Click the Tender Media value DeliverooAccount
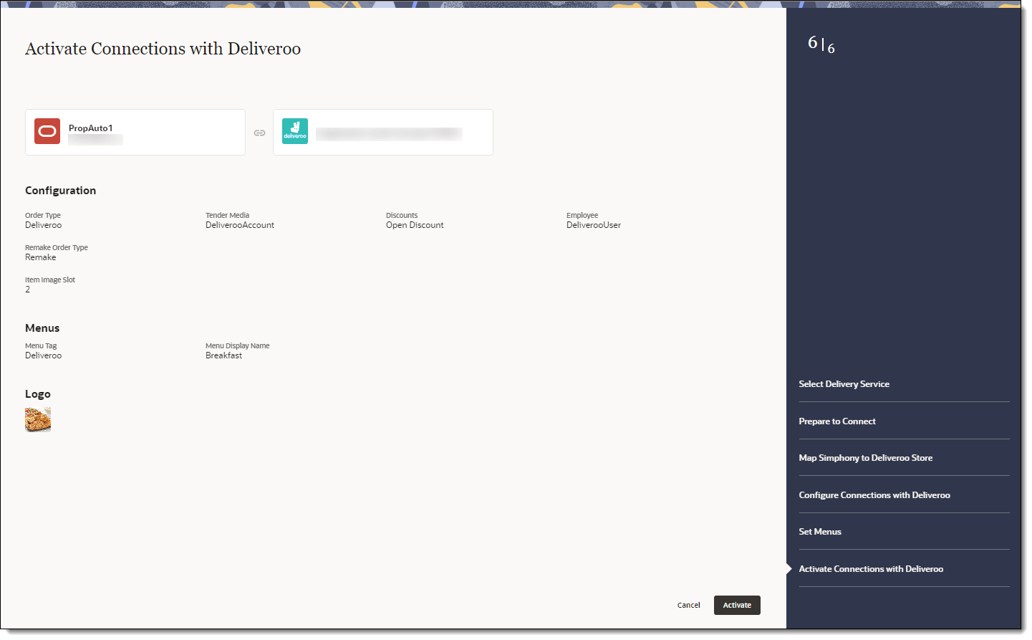Image resolution: width=1032 pixels, height=640 pixels. pyautogui.click(x=240, y=225)
